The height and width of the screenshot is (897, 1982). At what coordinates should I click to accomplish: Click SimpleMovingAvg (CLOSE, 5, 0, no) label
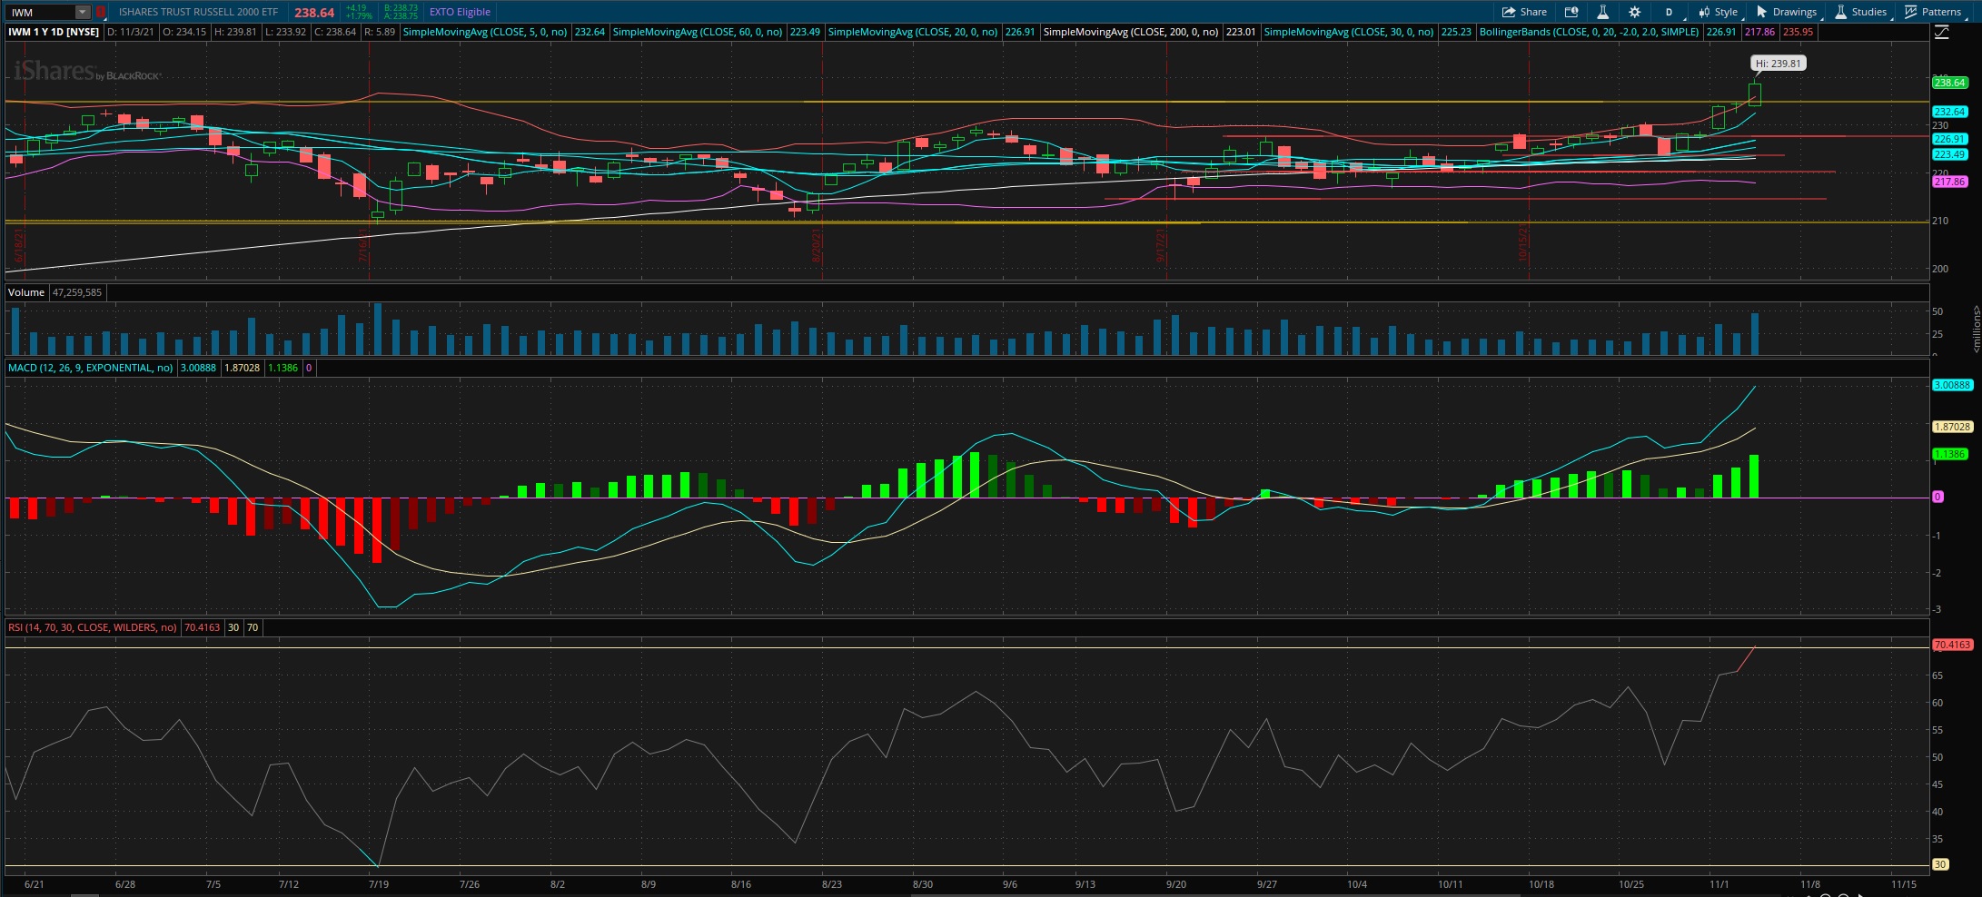tap(485, 32)
